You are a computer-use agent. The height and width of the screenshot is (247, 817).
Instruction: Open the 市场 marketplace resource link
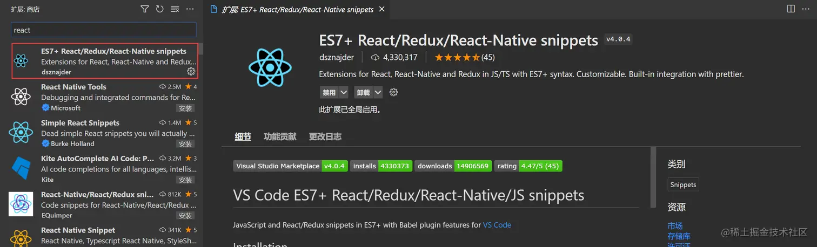click(675, 226)
